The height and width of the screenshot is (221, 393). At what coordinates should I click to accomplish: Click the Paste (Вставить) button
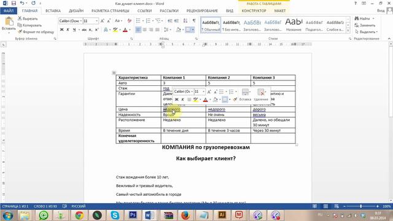coord(9,25)
